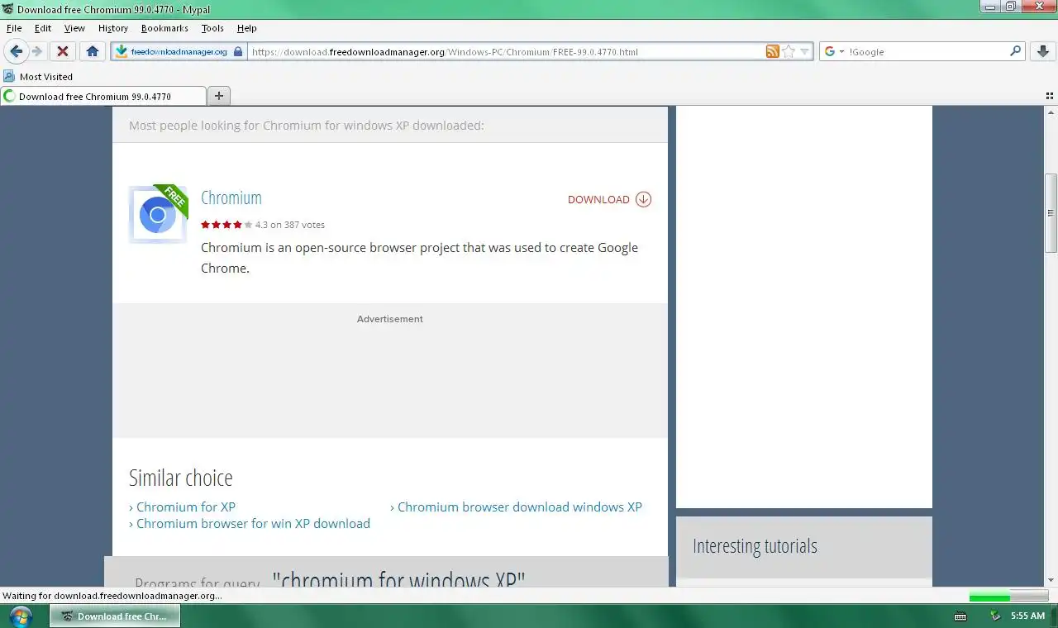Image resolution: width=1058 pixels, height=628 pixels.
Task: Click the RSS feed icon in the address bar
Action: point(772,51)
